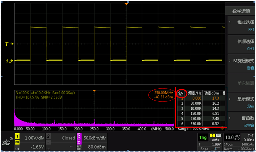256x152 pixels.
Task: Open the 模式选择 FFT mode menu
Action: click(241, 26)
